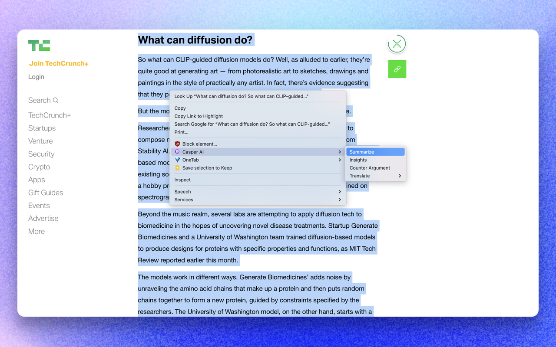Image resolution: width=556 pixels, height=347 pixels.
Task: Select the uBlock shield icon beside Block element
Action: click(177, 144)
